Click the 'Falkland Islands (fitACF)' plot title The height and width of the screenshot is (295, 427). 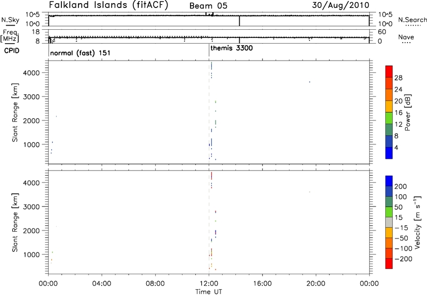click(108, 5)
